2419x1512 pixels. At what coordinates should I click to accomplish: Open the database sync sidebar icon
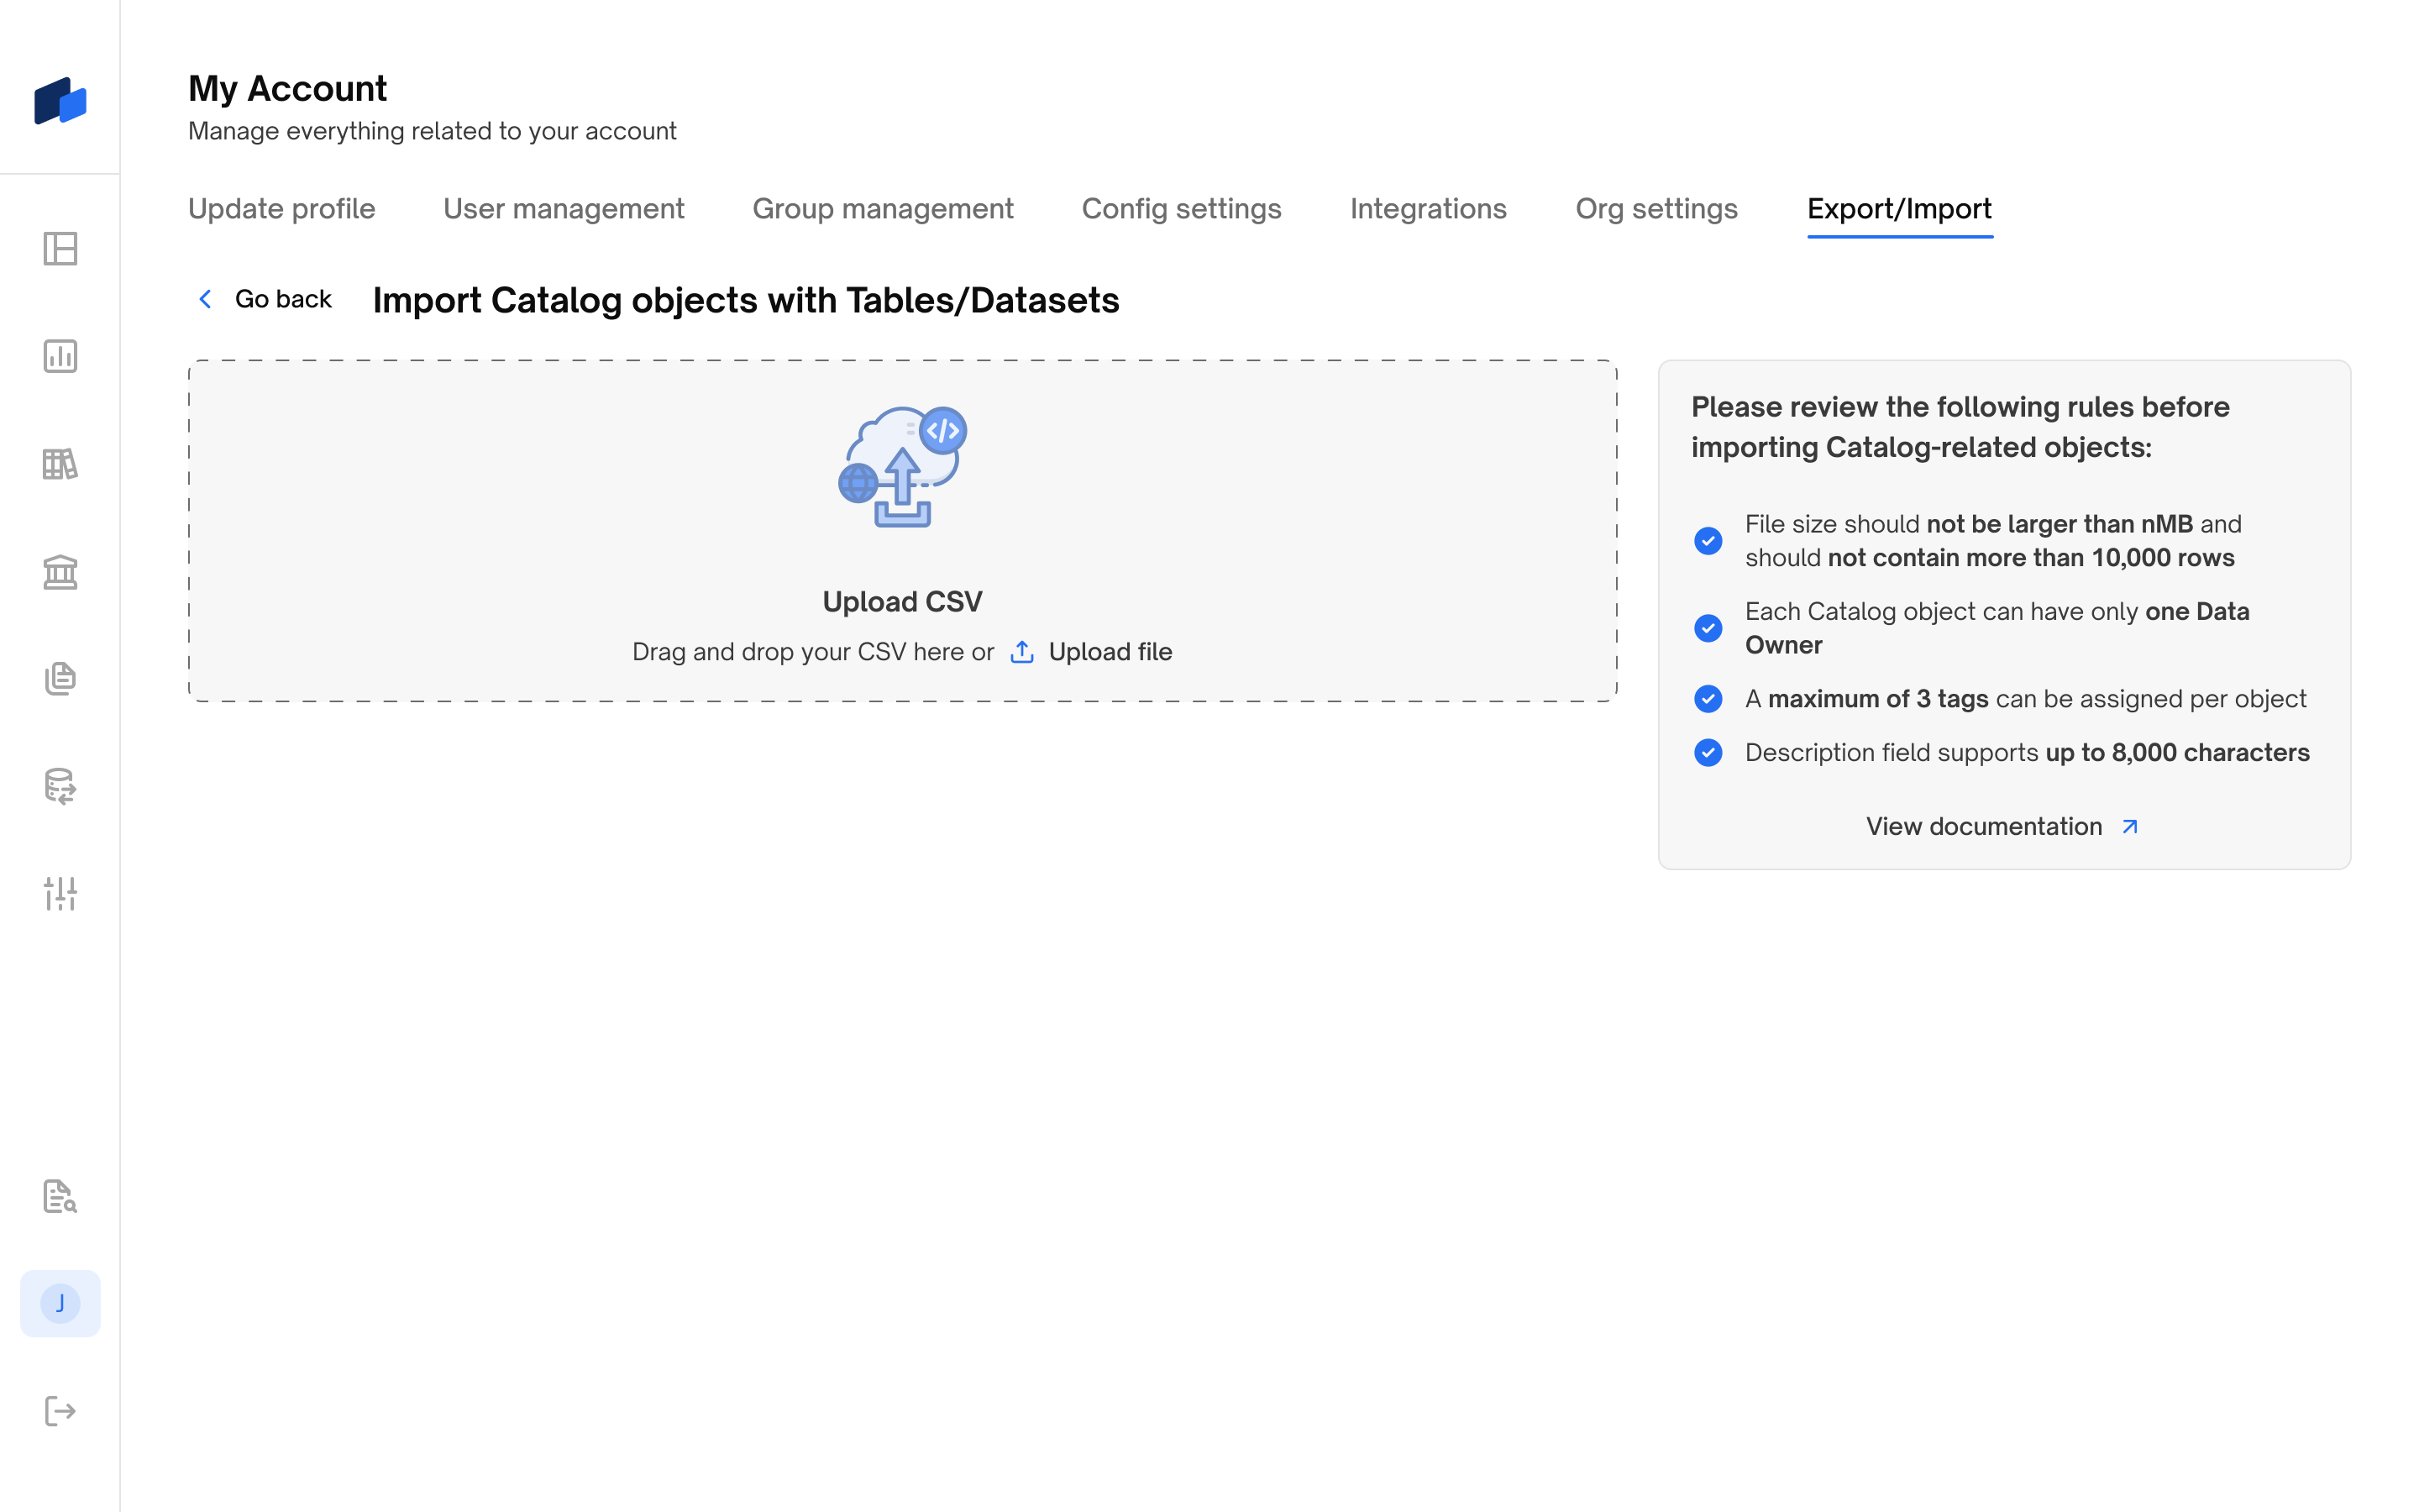coord(60,786)
